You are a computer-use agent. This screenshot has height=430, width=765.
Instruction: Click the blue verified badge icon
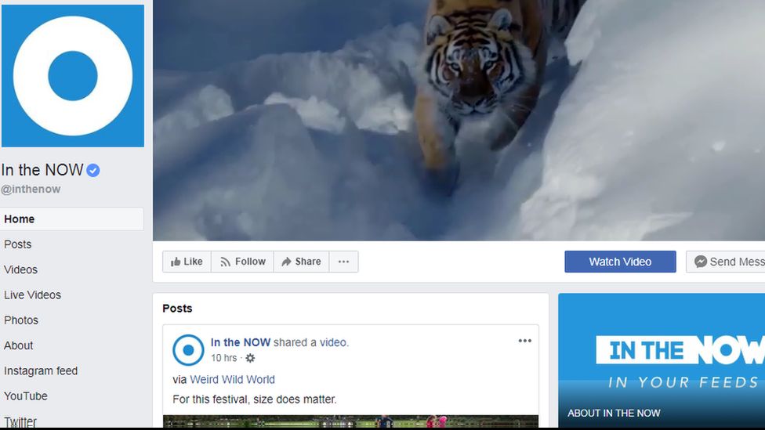coord(93,170)
